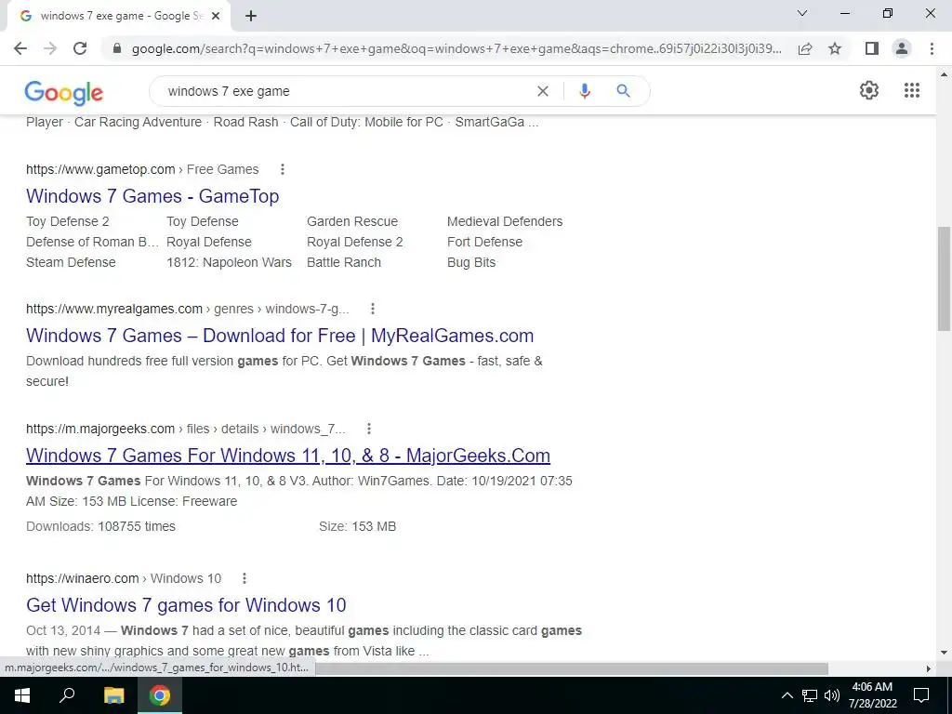This screenshot has width=952, height=714.
Task: Open the Toy Defense 2 sitelink
Action: pyautogui.click(x=67, y=221)
